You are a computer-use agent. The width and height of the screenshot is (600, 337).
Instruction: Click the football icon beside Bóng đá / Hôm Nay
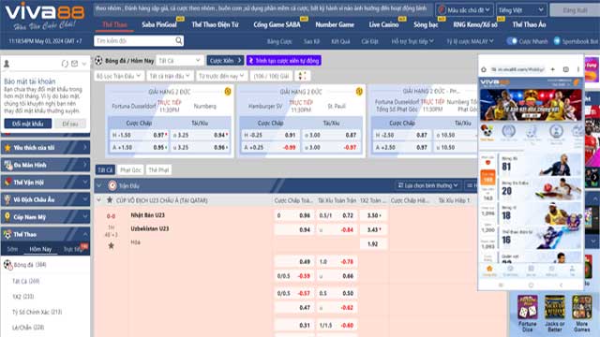click(98, 60)
